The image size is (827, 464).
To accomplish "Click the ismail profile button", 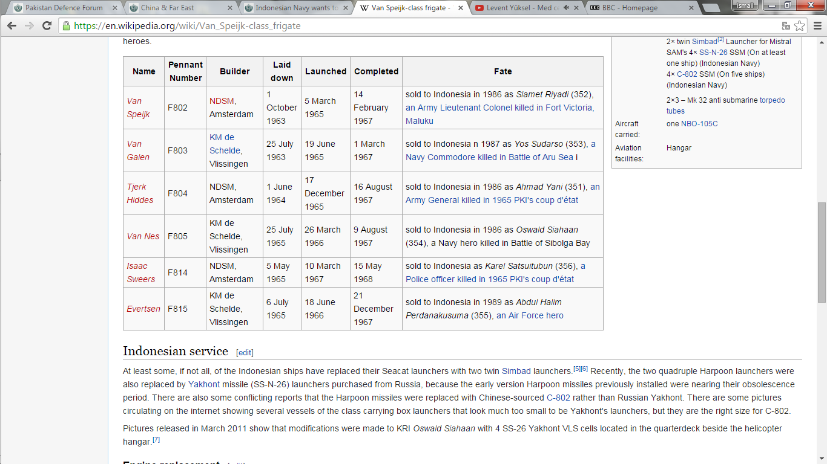I will pos(745,5).
